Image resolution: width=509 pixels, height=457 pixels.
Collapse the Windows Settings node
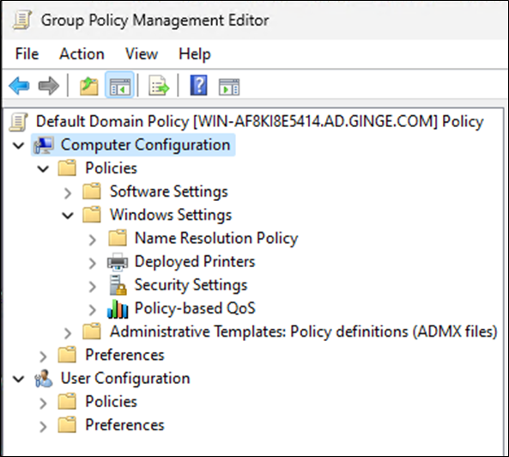(x=68, y=216)
